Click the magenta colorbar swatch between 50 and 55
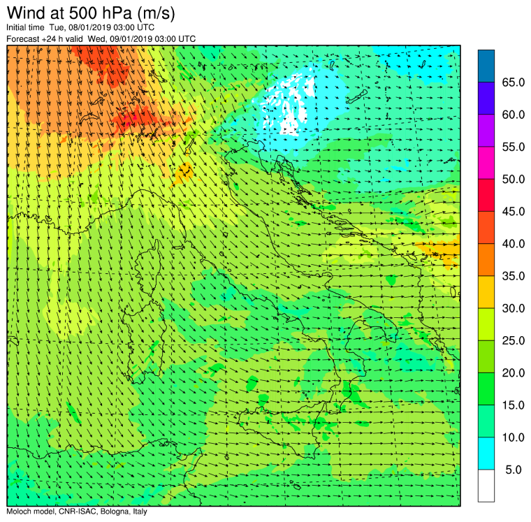 (x=486, y=163)
